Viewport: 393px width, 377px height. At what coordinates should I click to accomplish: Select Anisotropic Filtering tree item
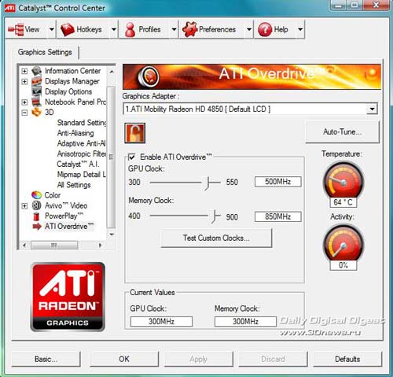pyautogui.click(x=82, y=153)
